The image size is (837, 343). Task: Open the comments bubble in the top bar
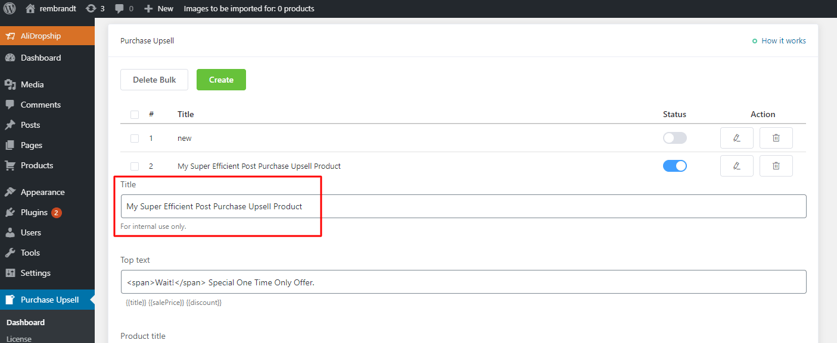(x=119, y=8)
